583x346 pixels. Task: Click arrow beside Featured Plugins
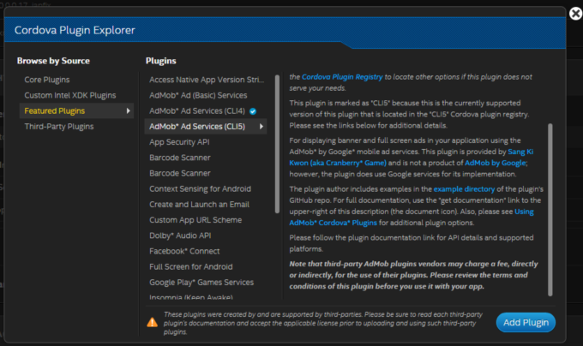(x=129, y=111)
